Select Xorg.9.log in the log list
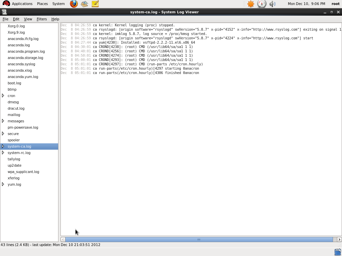Viewport: 342px width, 256px height. pyautogui.click(x=16, y=32)
